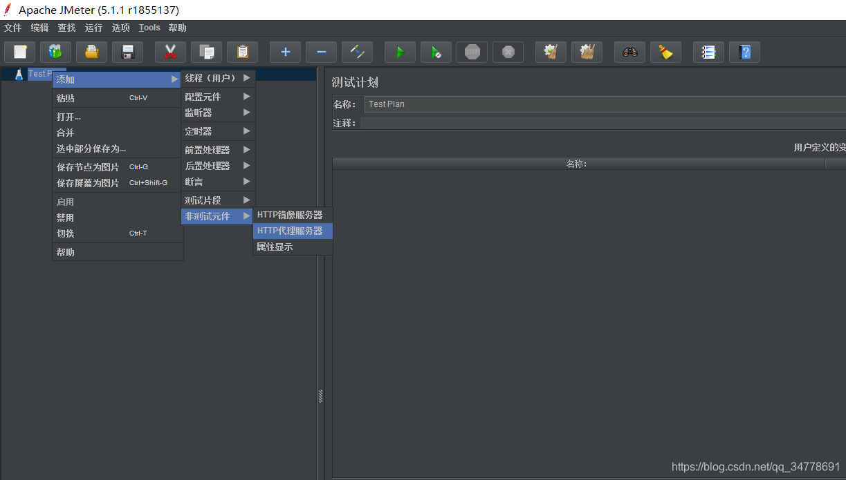
Task: Open the Templates icon in toolbar
Action: pos(55,52)
